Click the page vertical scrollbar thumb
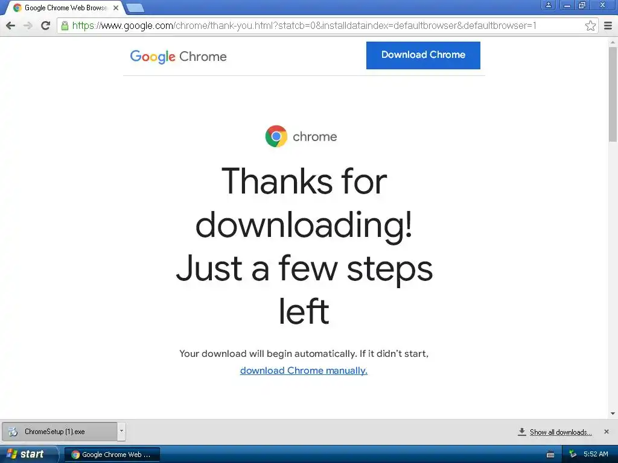This screenshot has height=463, width=618. tap(613, 95)
